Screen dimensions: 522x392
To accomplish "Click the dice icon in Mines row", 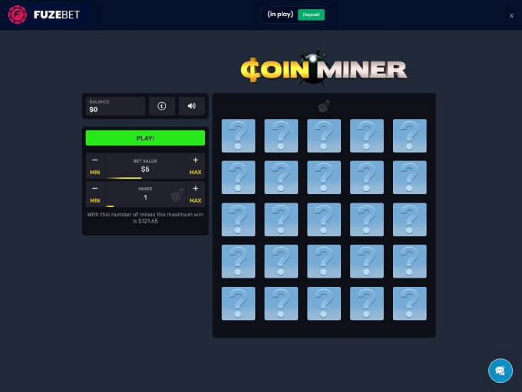I will coord(177,195).
